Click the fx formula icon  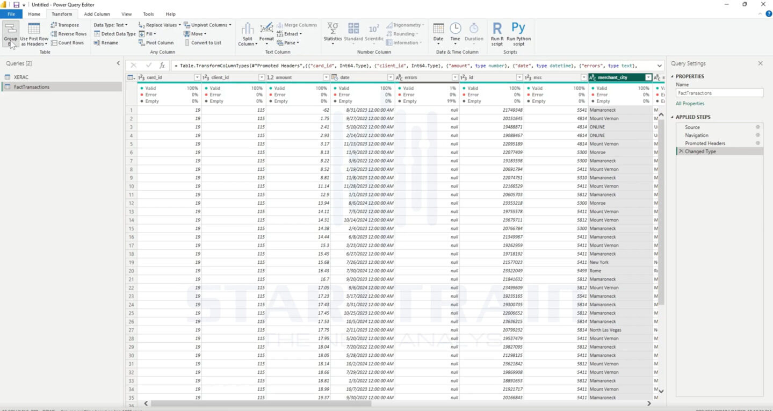click(162, 66)
